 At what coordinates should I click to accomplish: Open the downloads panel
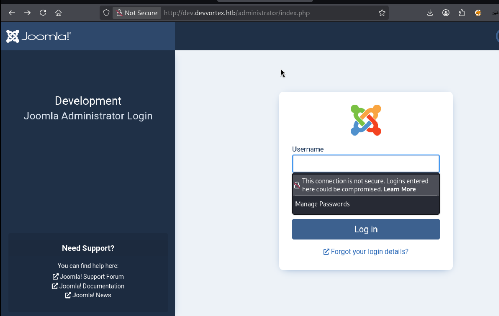point(430,13)
